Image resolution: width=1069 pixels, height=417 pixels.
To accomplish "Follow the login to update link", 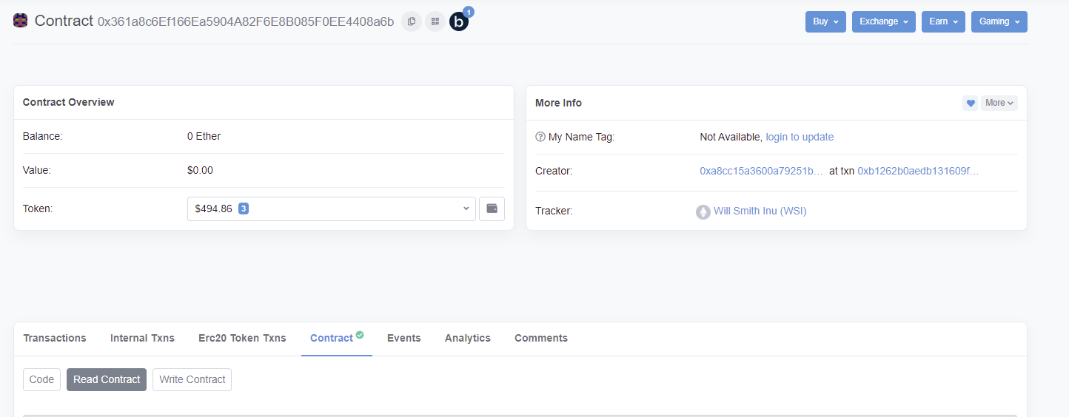I will 800,137.
